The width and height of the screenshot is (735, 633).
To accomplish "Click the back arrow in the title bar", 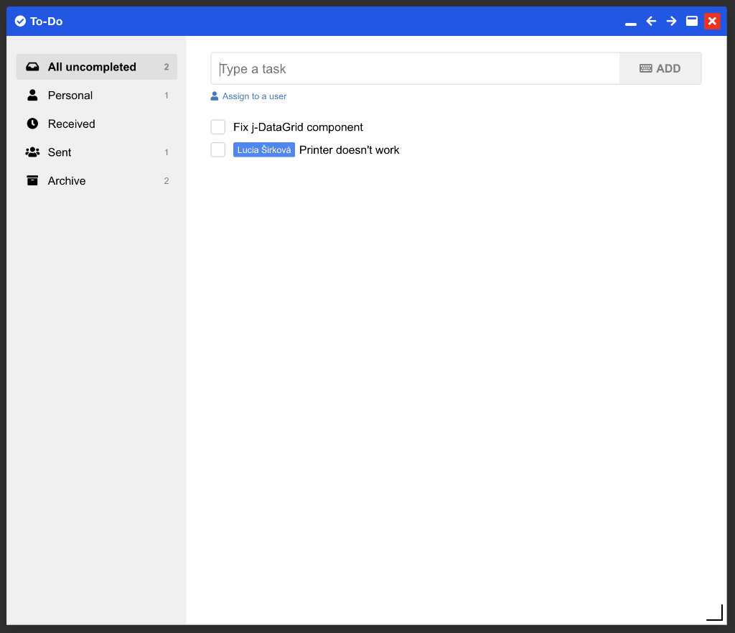I will click(x=651, y=21).
